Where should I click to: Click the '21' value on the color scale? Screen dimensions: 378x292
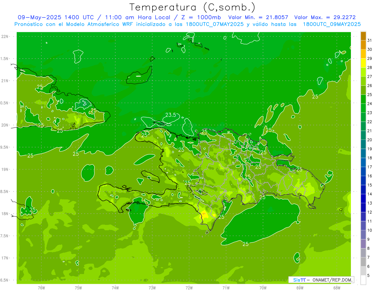point(369,131)
